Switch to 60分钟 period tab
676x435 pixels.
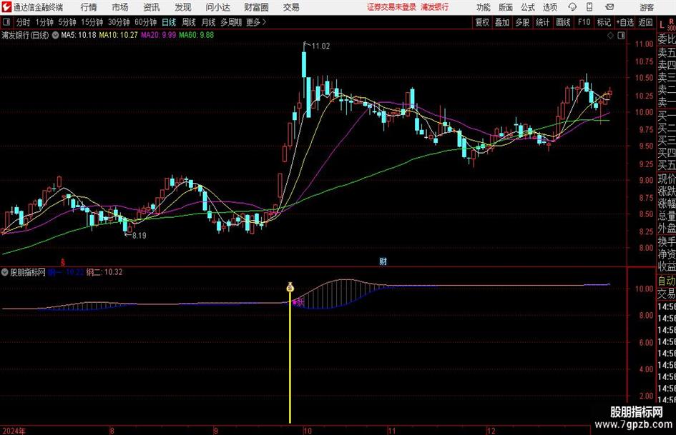pyautogui.click(x=145, y=22)
